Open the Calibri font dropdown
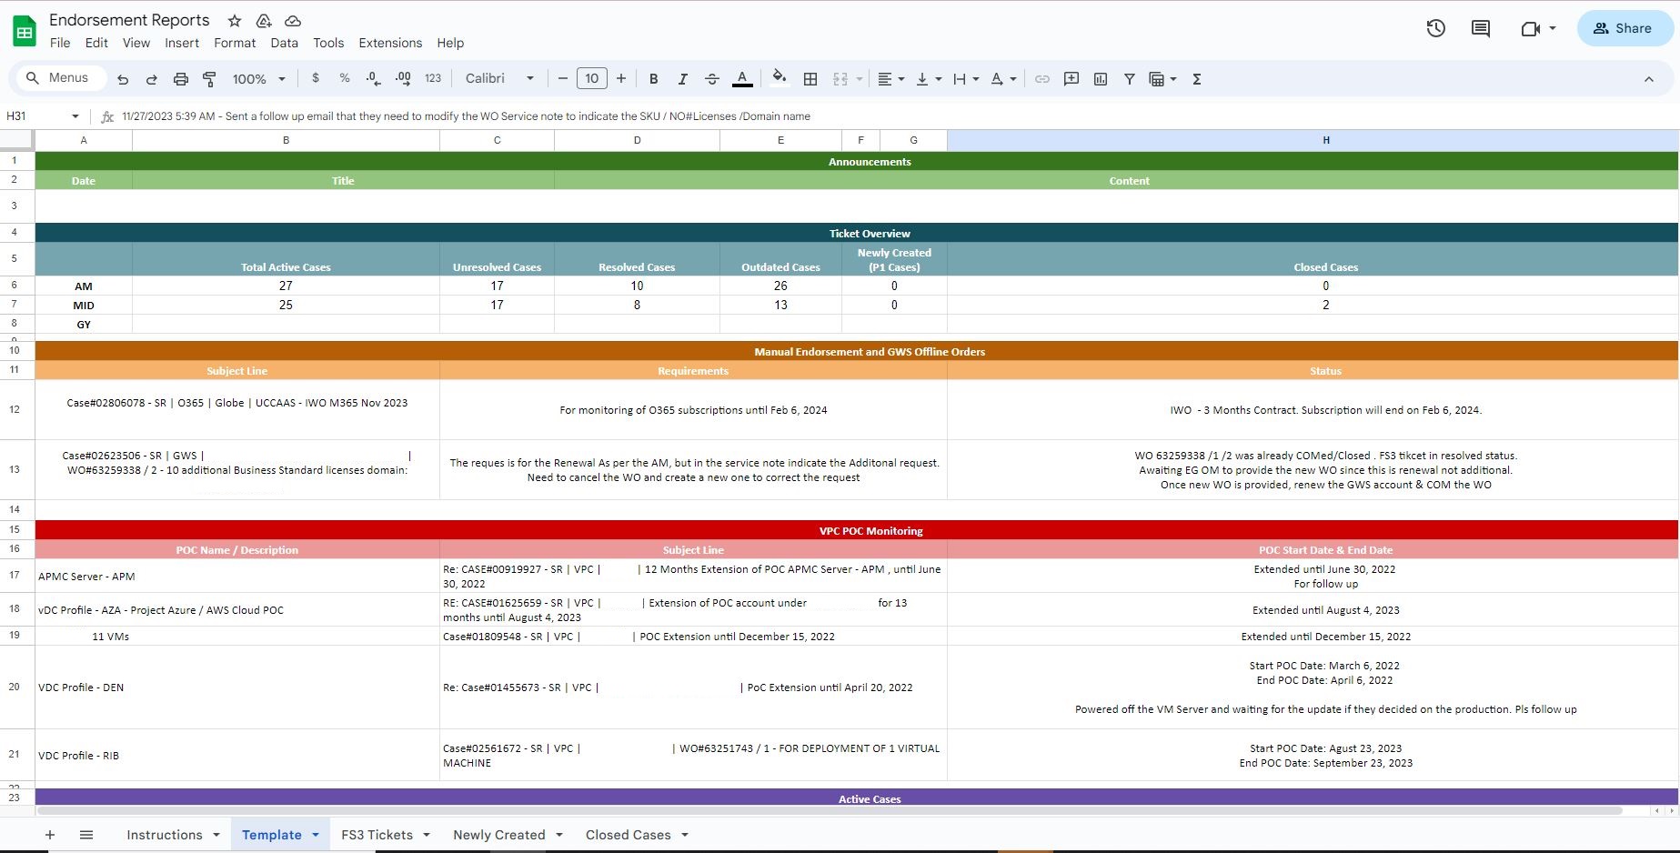This screenshot has width=1680, height=853. pos(499,78)
